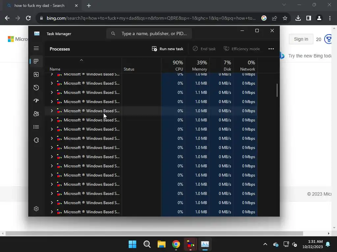The height and width of the screenshot is (252, 337).
Task: Open Chrome's three-dot menu
Action: 330,18
